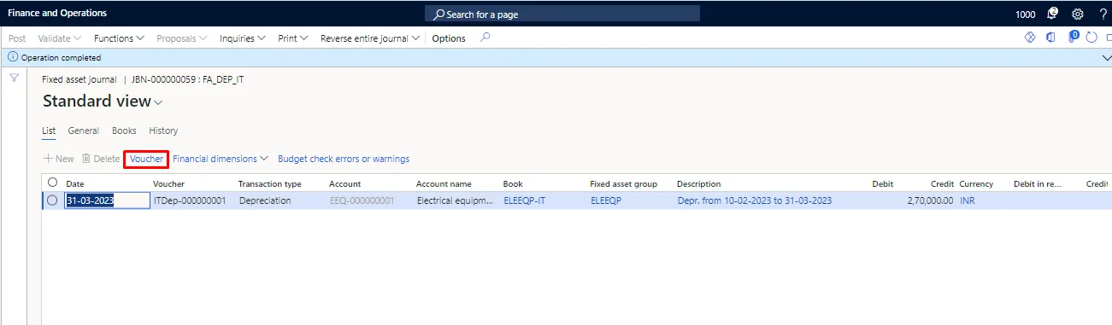Open the settings gear icon

pyautogui.click(x=1077, y=14)
